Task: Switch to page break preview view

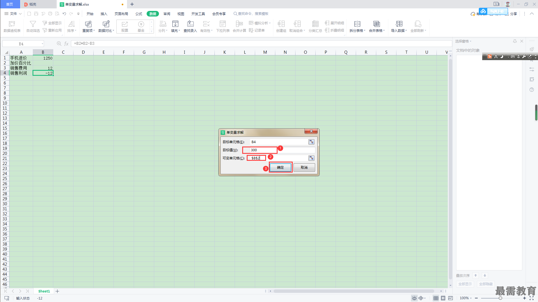Action: [450, 298]
